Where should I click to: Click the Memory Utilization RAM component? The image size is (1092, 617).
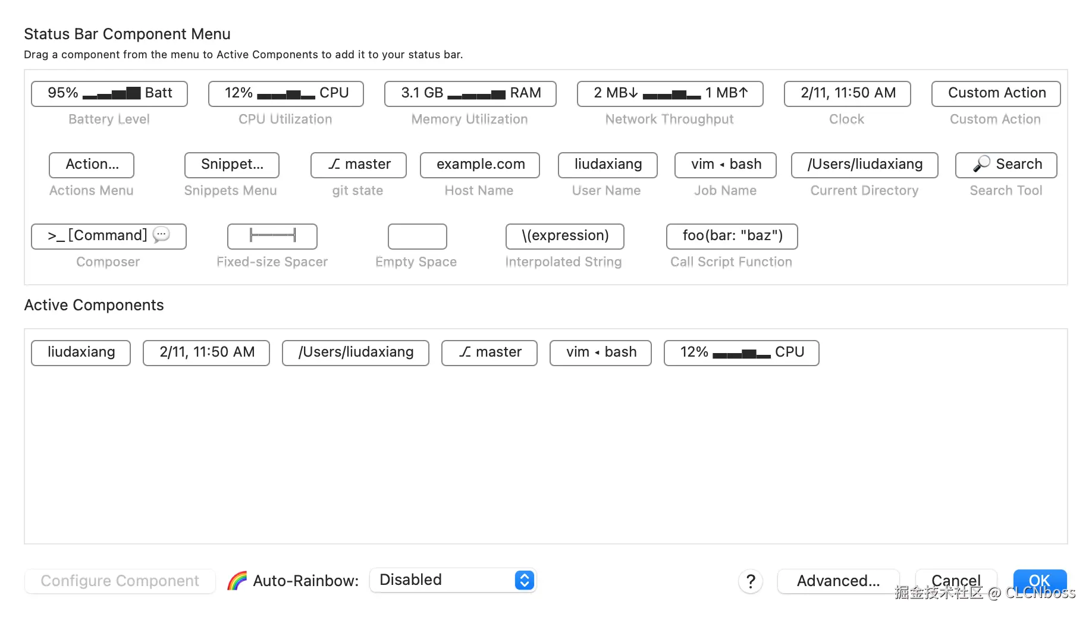pos(470,93)
